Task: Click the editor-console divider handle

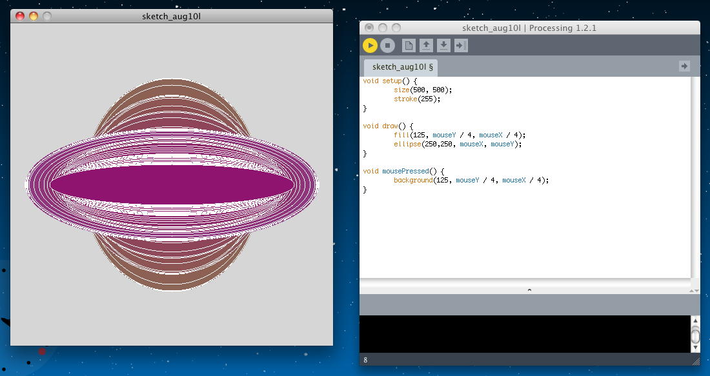Action: pos(529,290)
